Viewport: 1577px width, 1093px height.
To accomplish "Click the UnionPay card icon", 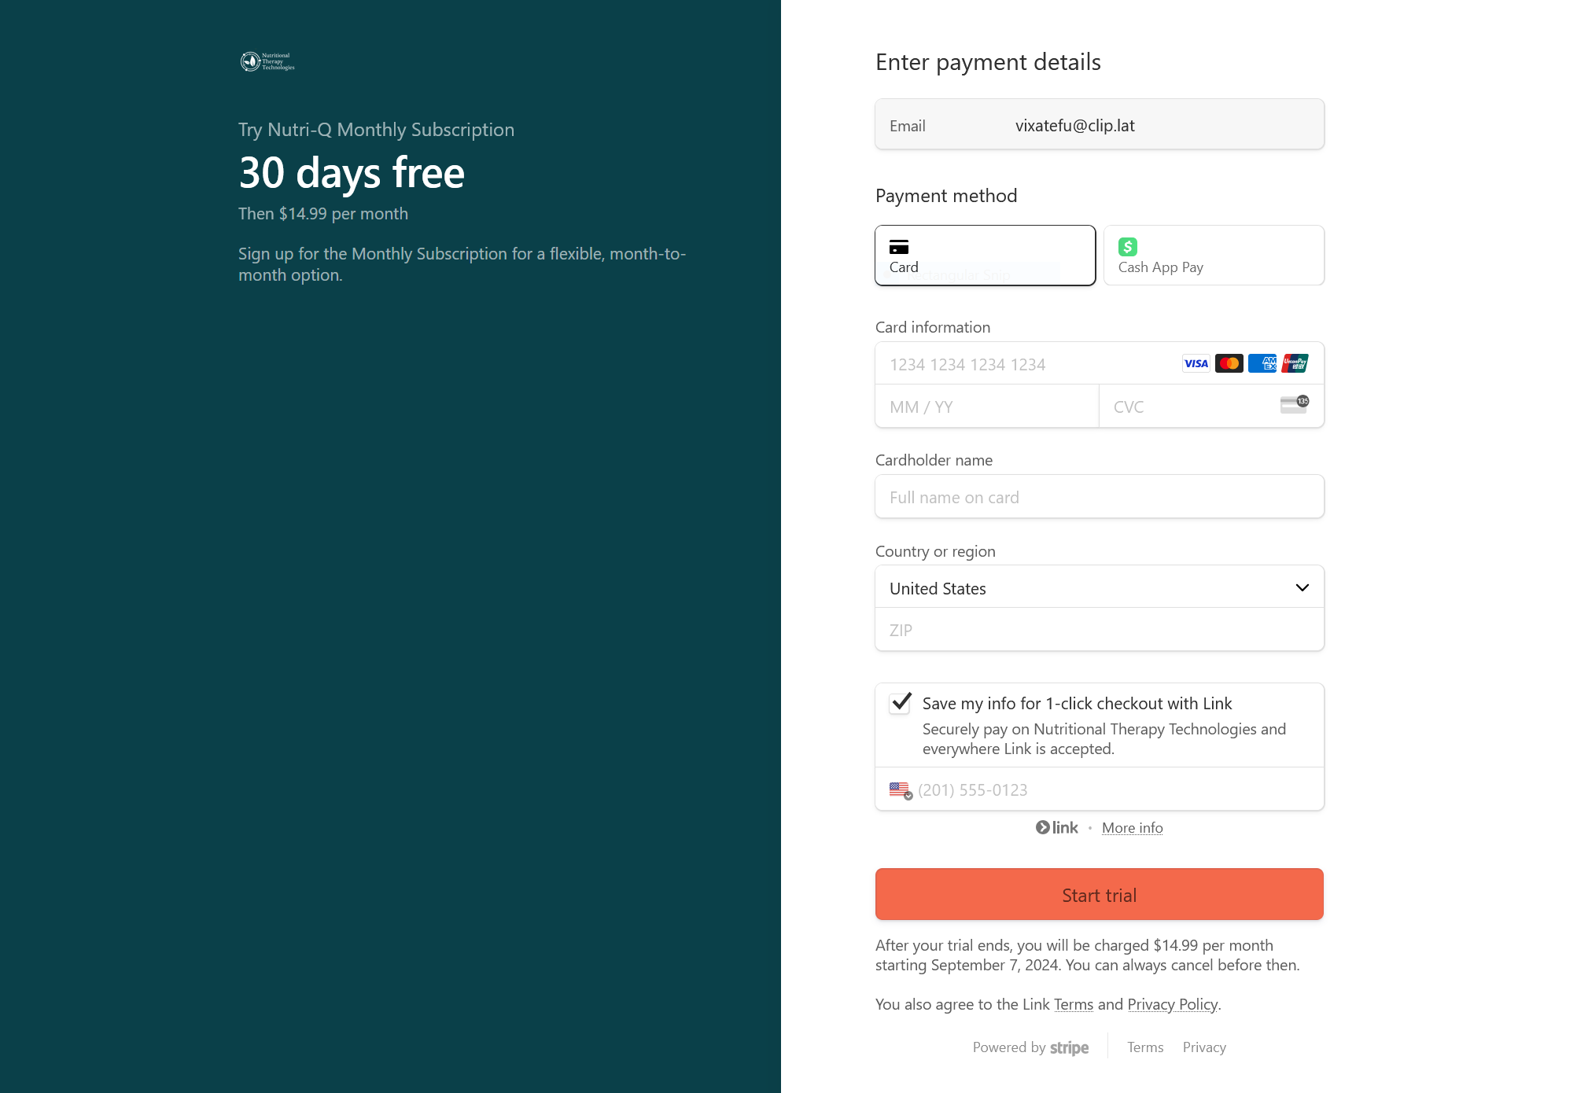I will [x=1295, y=363].
